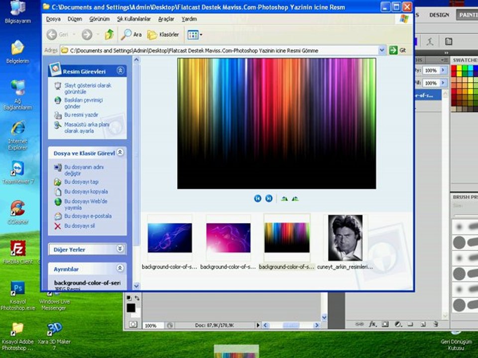Screen dimensions: 478x358
Task: Open the Araçlar menu
Action: 166,19
